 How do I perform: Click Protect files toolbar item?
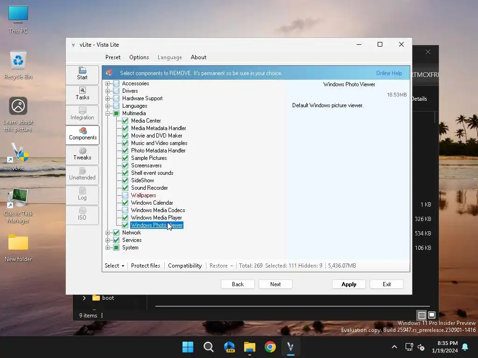[x=146, y=266]
